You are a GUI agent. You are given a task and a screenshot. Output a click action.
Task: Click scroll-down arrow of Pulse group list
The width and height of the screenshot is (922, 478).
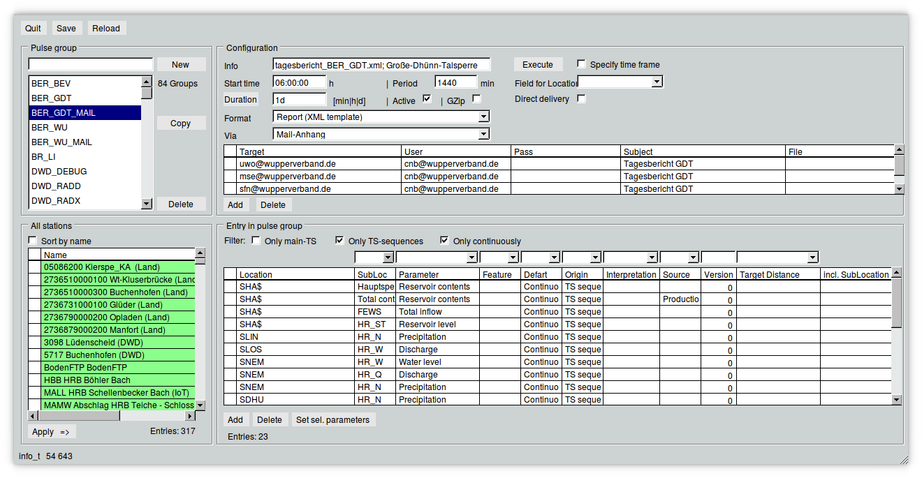[147, 204]
